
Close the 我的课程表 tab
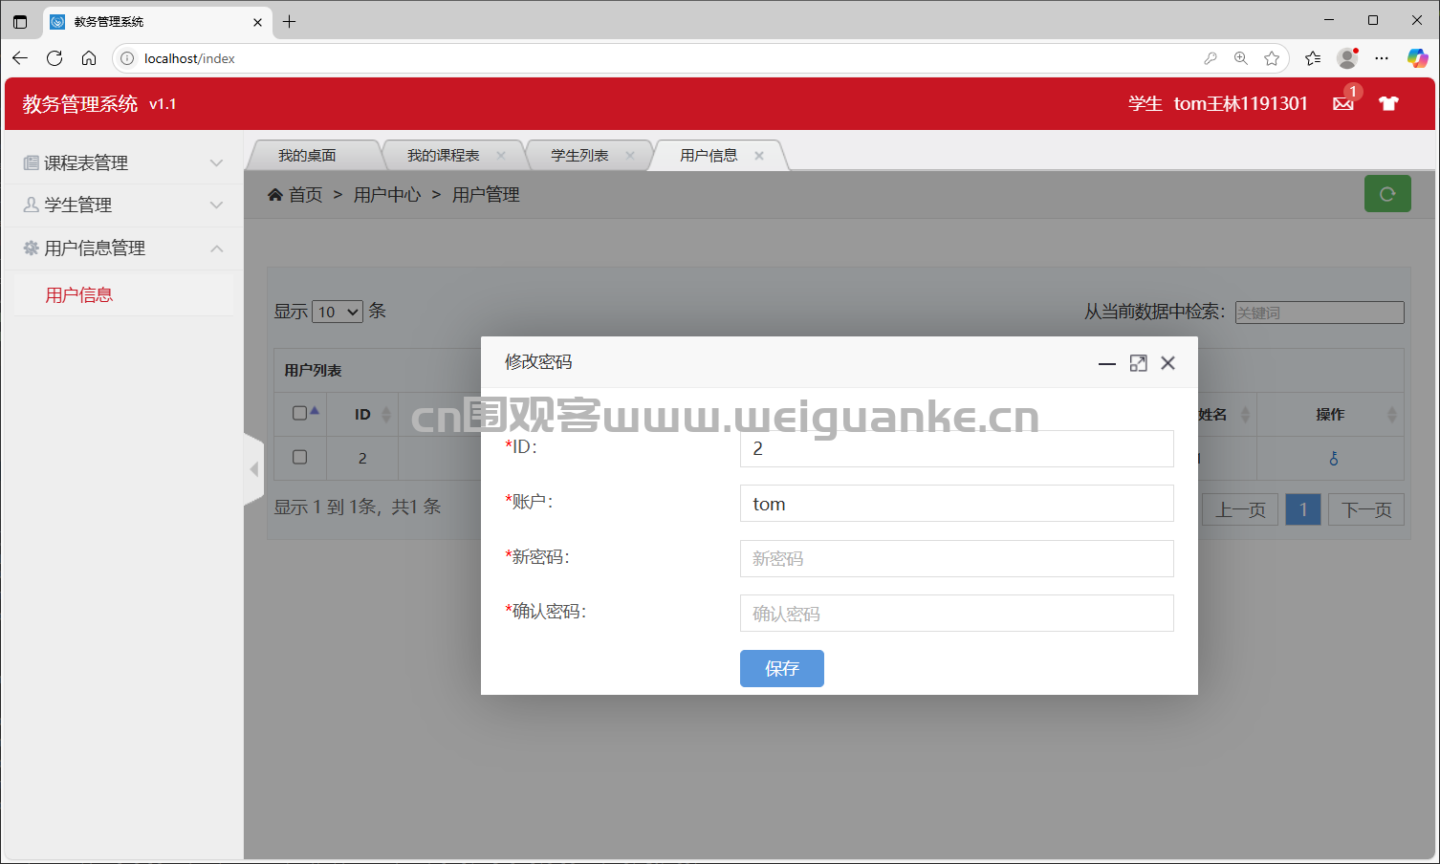(x=501, y=155)
